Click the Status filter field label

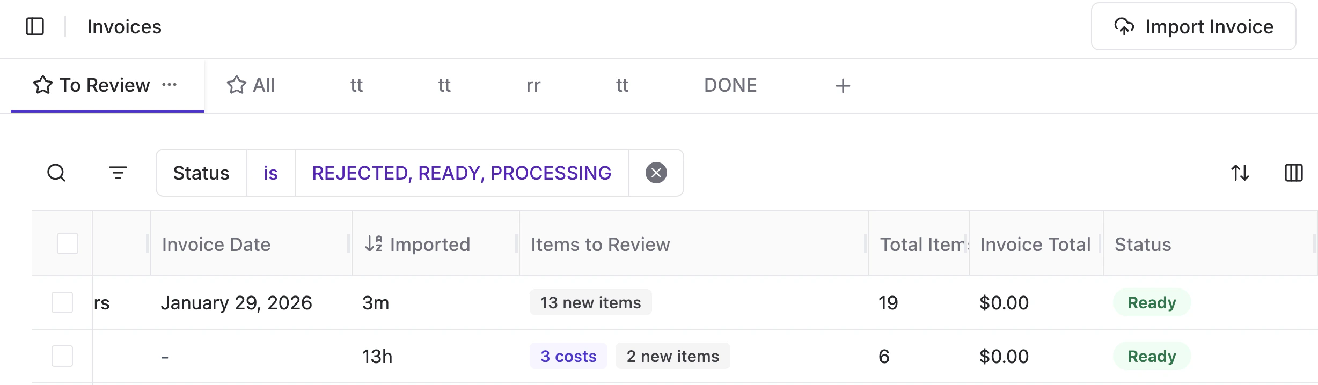[x=201, y=173]
